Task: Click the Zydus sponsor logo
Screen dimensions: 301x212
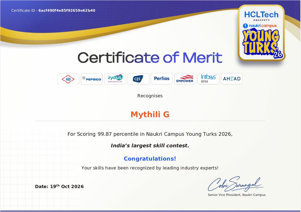Action: point(115,79)
